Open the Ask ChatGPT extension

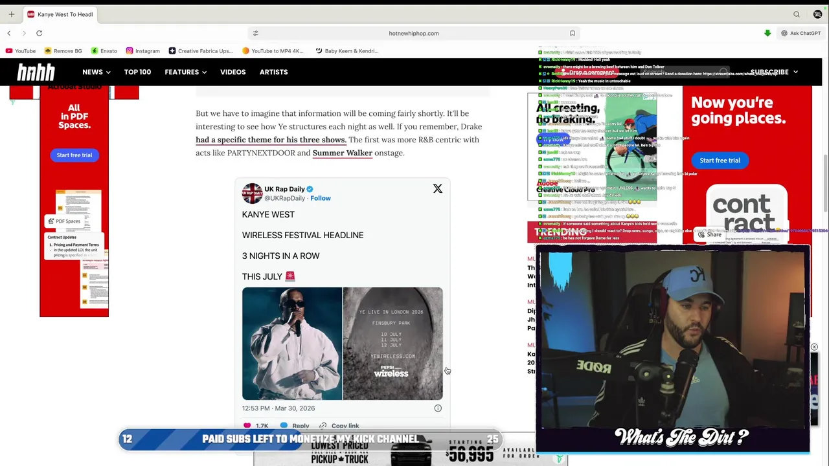(x=801, y=33)
